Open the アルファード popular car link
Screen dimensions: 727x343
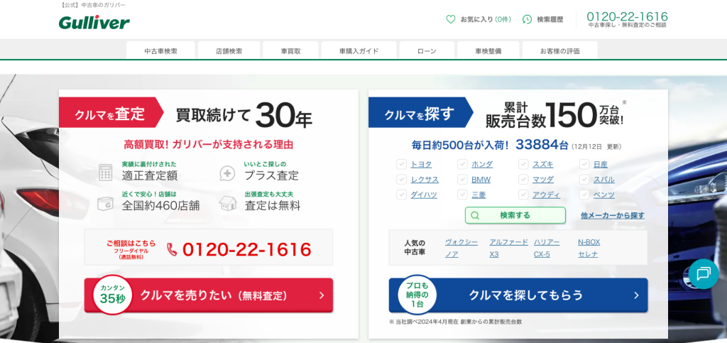(x=508, y=241)
